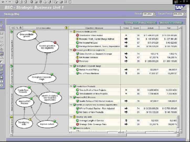Click the Strategy Analysis button

click(140, 23)
